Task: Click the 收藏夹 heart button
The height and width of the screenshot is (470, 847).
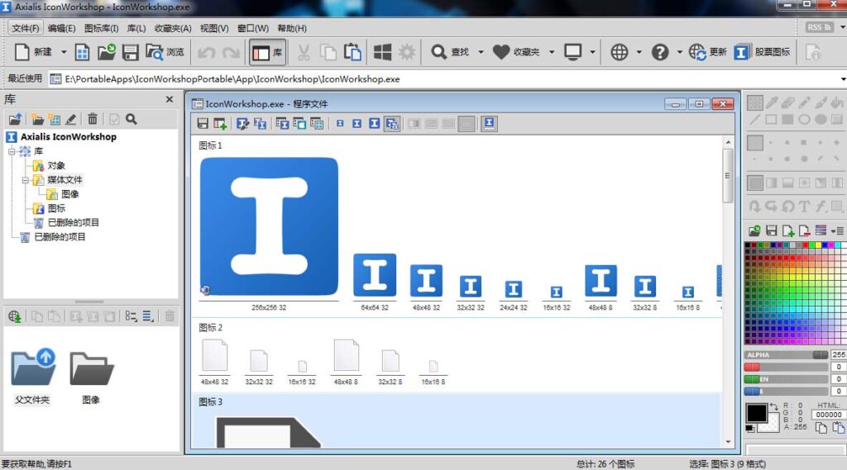Action: pos(516,52)
